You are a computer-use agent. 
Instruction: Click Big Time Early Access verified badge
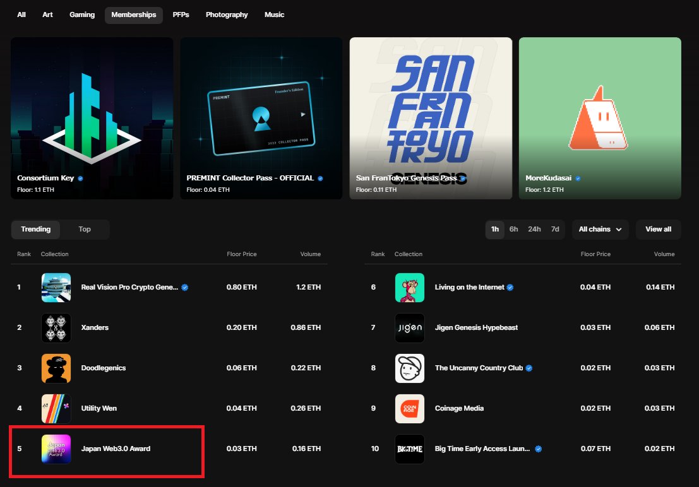pos(538,449)
